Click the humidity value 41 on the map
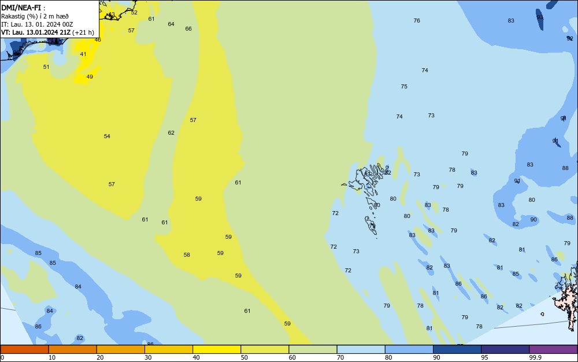 pyautogui.click(x=83, y=54)
